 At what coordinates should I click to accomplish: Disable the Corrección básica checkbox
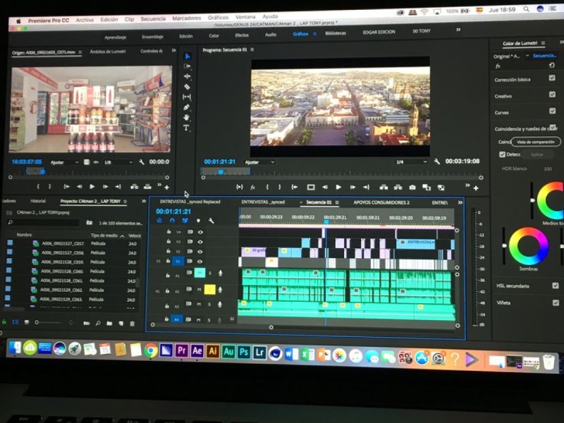click(552, 79)
